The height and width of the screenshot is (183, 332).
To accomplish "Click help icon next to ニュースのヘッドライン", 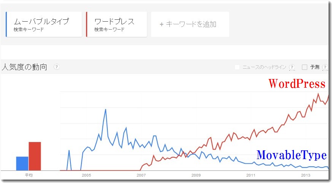I will tap(292, 67).
